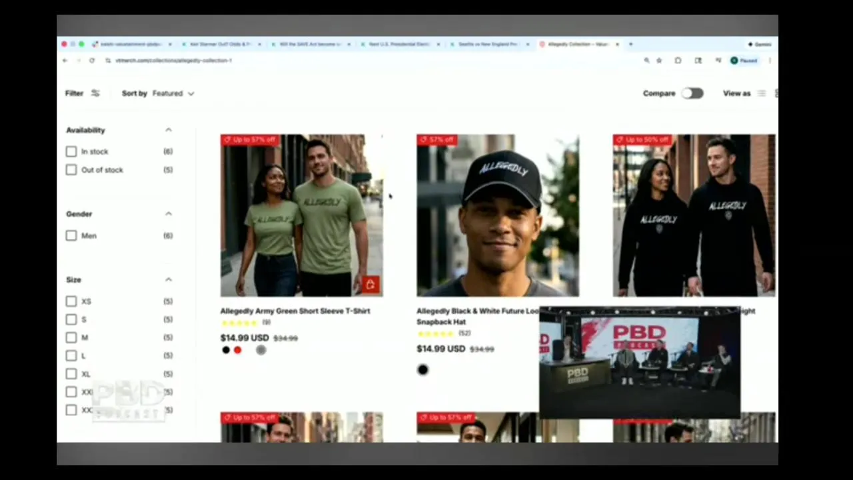
Task: Select size XL checkbox
Action: [x=71, y=374]
